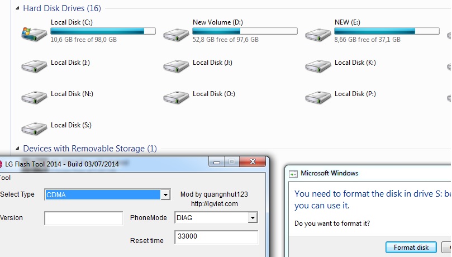Click the label New Volume (D:)
This screenshot has height=257, width=452.
click(x=218, y=22)
